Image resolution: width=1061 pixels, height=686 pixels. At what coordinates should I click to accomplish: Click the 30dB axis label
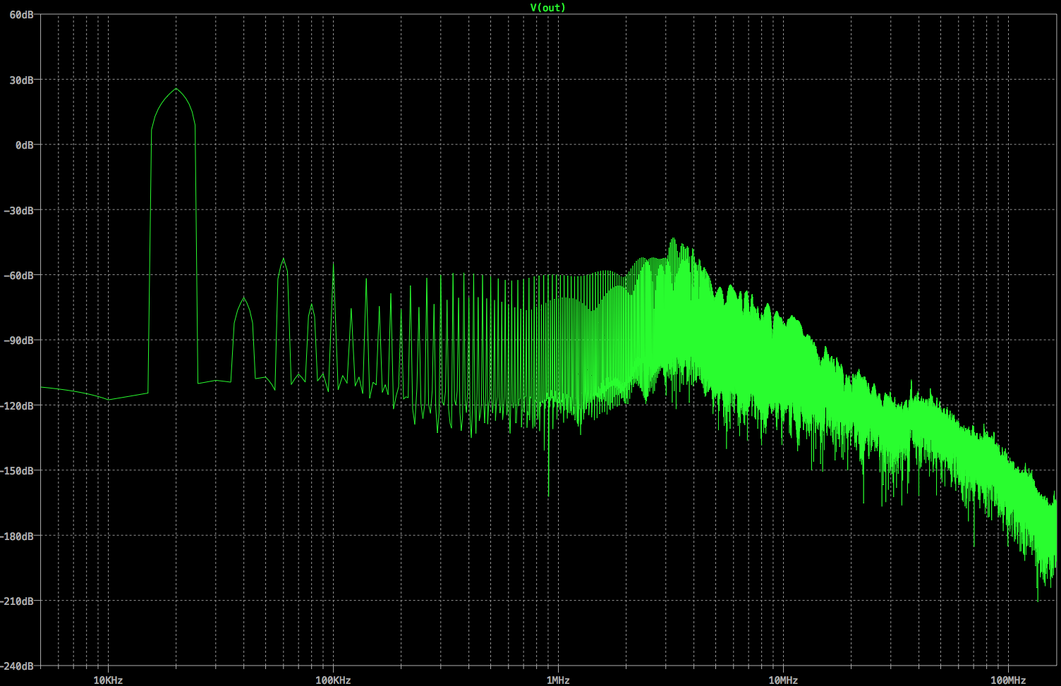pyautogui.click(x=21, y=80)
